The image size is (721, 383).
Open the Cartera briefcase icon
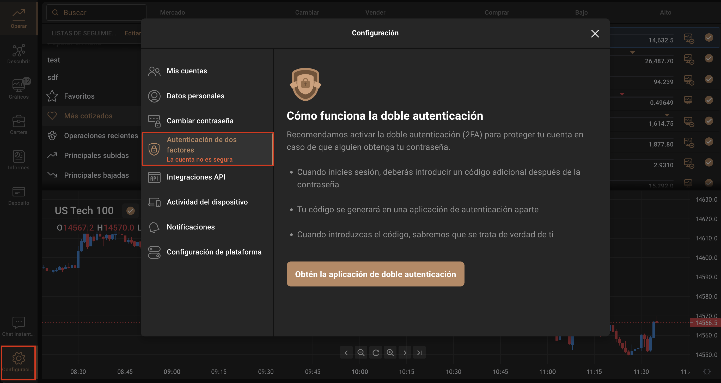[x=19, y=123]
